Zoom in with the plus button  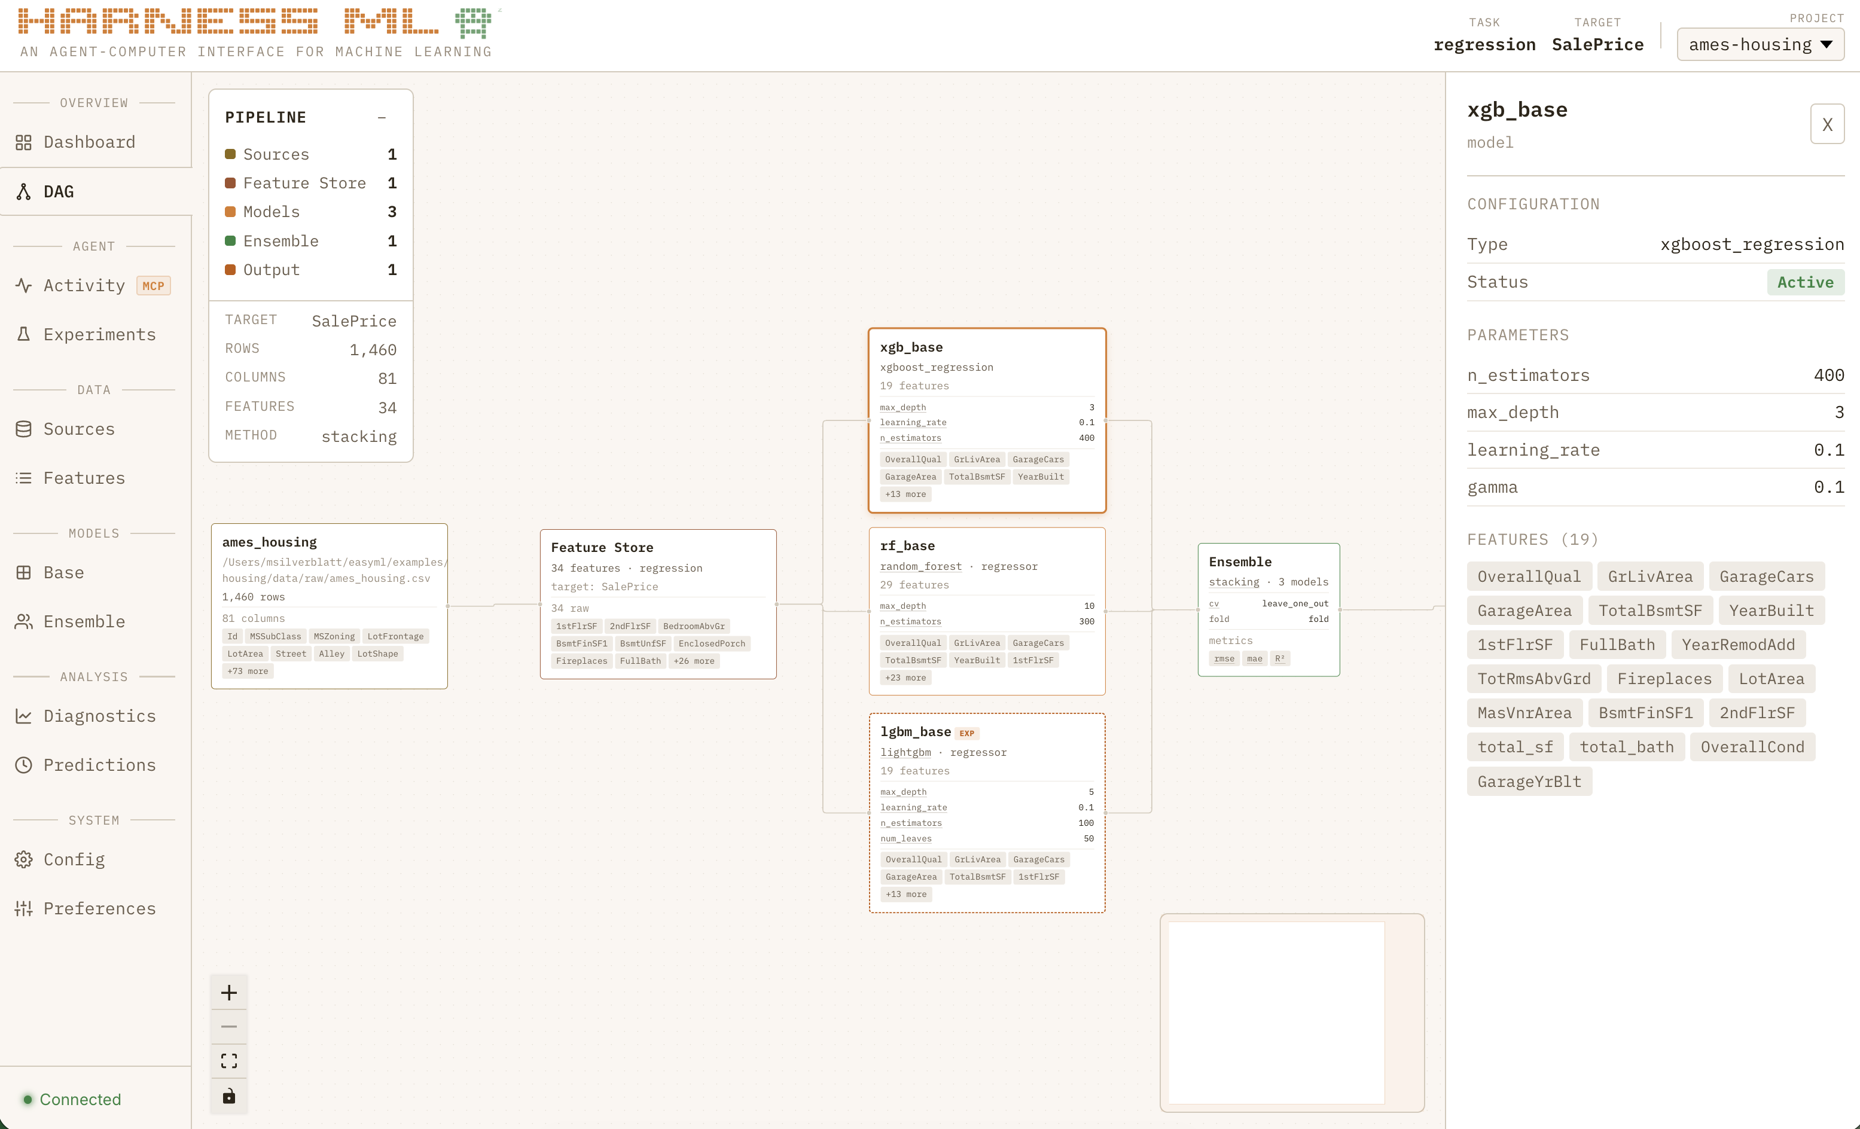[x=228, y=993]
